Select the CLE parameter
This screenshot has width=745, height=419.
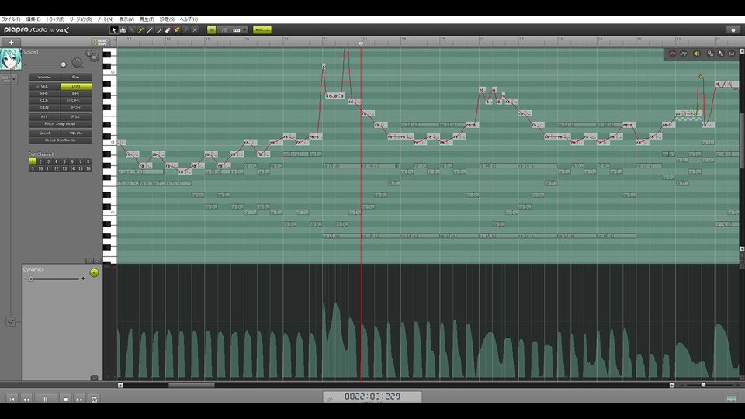44,101
